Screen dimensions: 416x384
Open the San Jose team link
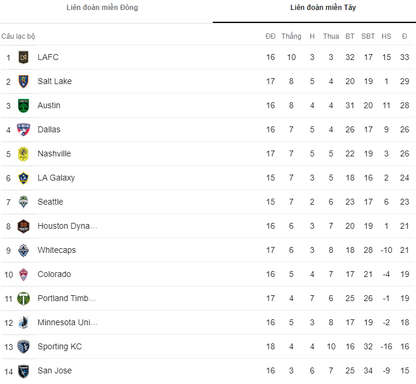coord(55,370)
